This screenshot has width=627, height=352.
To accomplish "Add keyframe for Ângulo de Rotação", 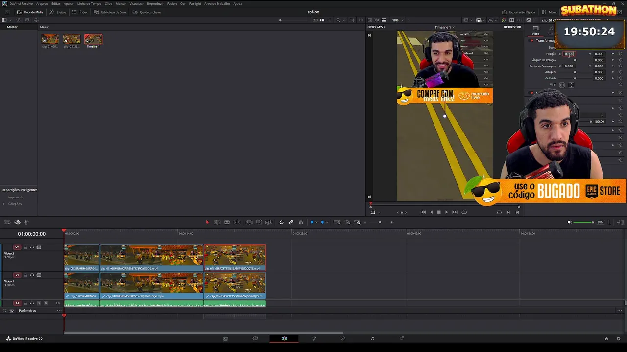I will pyautogui.click(x=612, y=60).
